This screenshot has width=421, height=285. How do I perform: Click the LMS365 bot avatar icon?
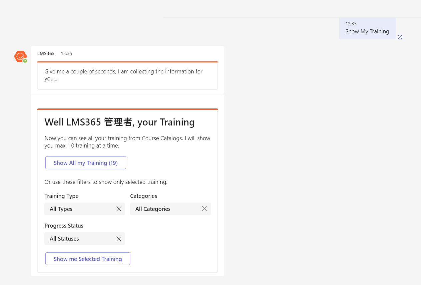click(20, 56)
